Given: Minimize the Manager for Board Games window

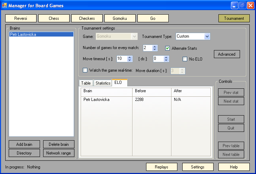Looking at the screenshot, I should [234, 5].
